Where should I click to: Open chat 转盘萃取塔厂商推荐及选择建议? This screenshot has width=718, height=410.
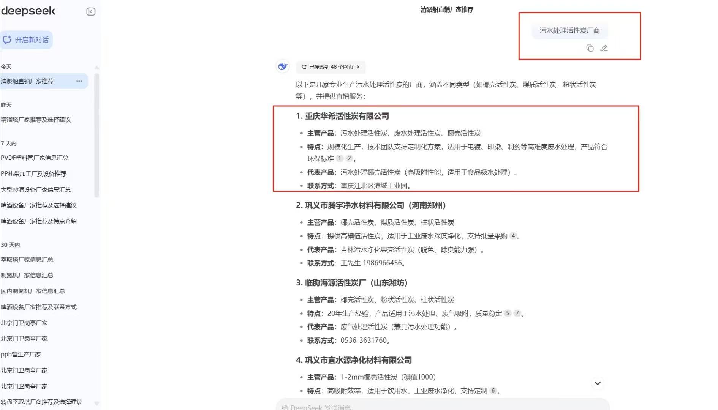(x=41, y=402)
